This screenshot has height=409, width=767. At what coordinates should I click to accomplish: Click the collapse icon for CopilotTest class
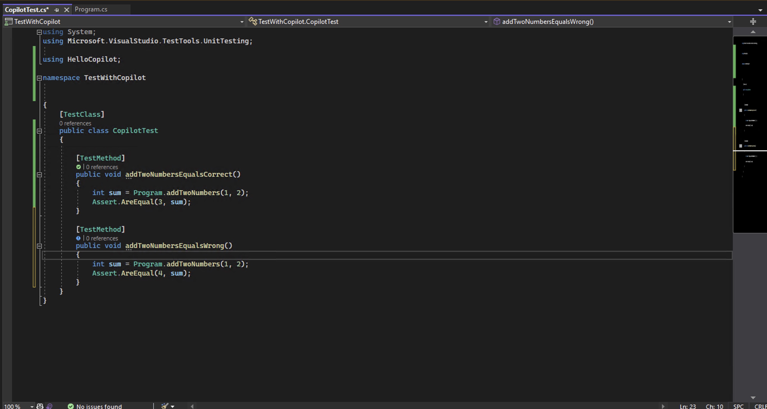[39, 130]
